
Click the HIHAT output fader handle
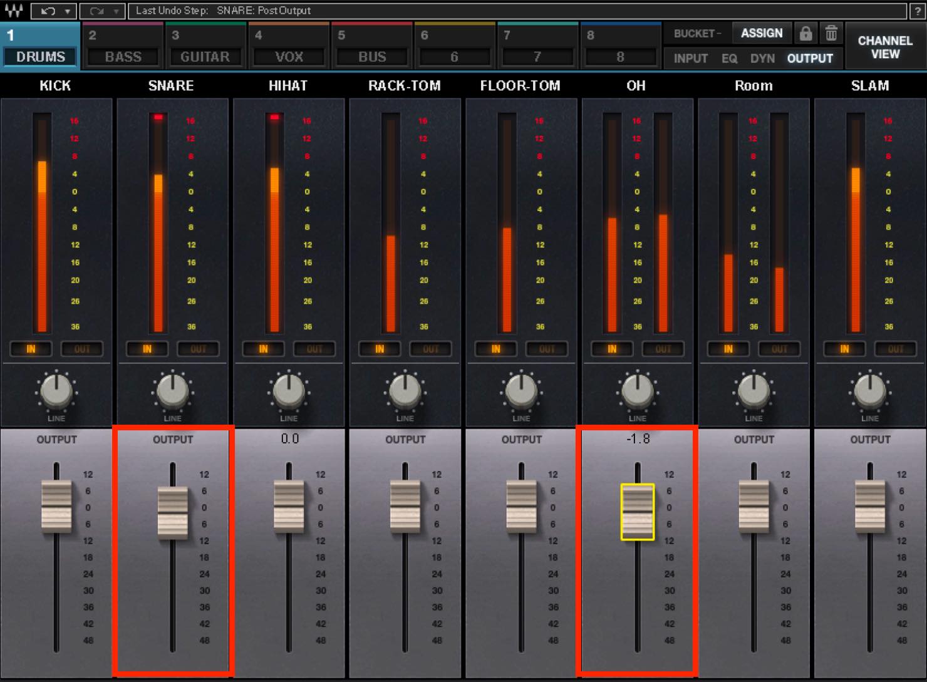[x=289, y=507]
